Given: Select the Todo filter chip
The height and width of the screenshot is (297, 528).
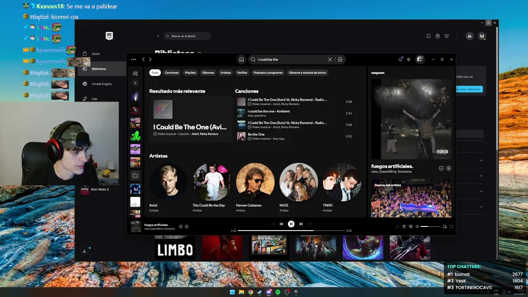Looking at the screenshot, I should coord(155,73).
